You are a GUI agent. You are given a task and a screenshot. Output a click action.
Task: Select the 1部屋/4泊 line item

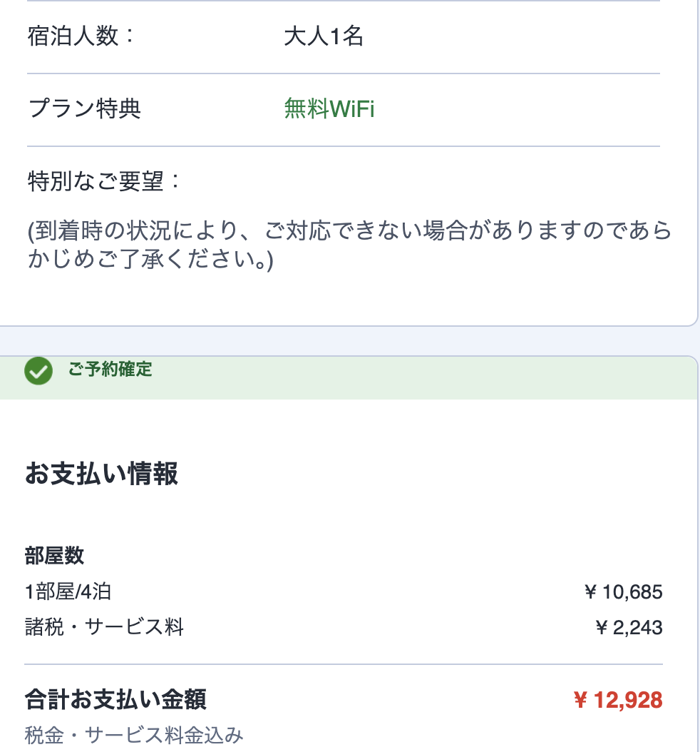(x=68, y=591)
